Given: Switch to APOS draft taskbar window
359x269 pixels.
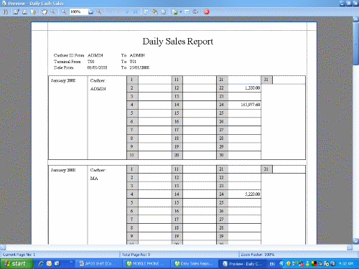Looking at the screenshot, I should pyautogui.click(x=98, y=263).
